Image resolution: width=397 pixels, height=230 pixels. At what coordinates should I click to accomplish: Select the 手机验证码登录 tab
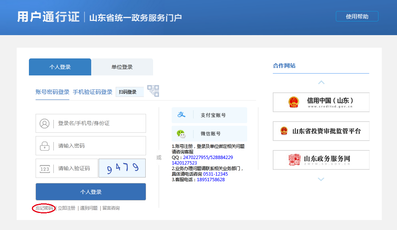pyautogui.click(x=92, y=92)
